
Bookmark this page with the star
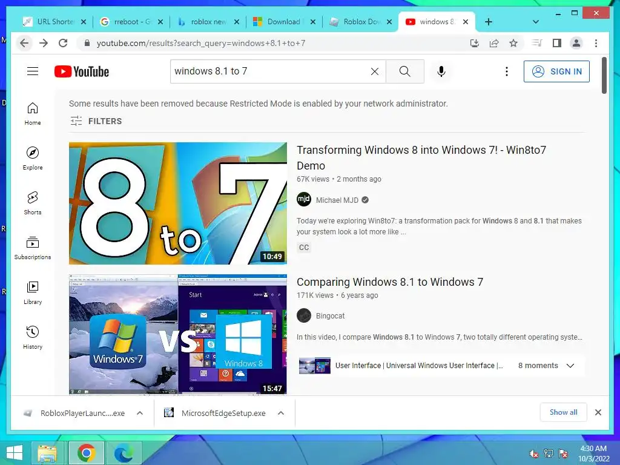(x=513, y=43)
